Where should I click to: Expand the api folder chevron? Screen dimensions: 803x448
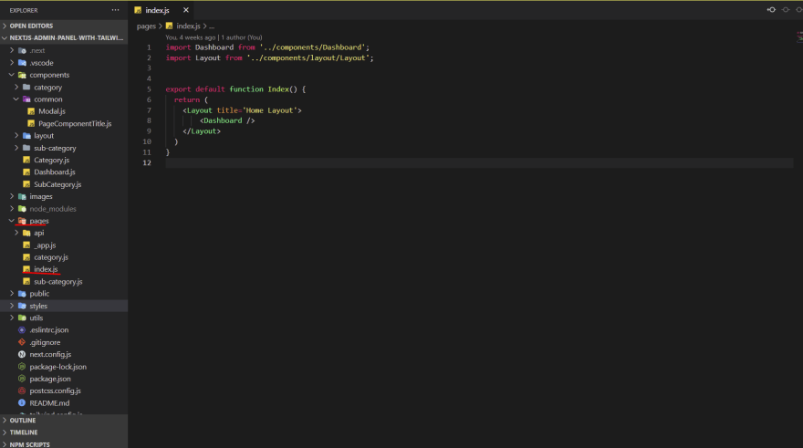(16, 233)
